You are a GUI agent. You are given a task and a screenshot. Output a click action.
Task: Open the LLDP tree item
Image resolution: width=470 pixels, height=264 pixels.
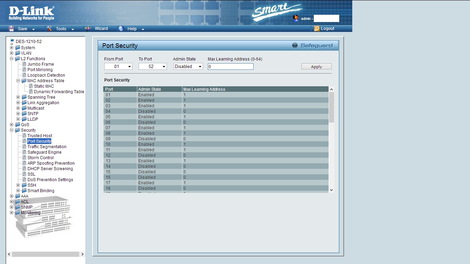[x=33, y=119]
